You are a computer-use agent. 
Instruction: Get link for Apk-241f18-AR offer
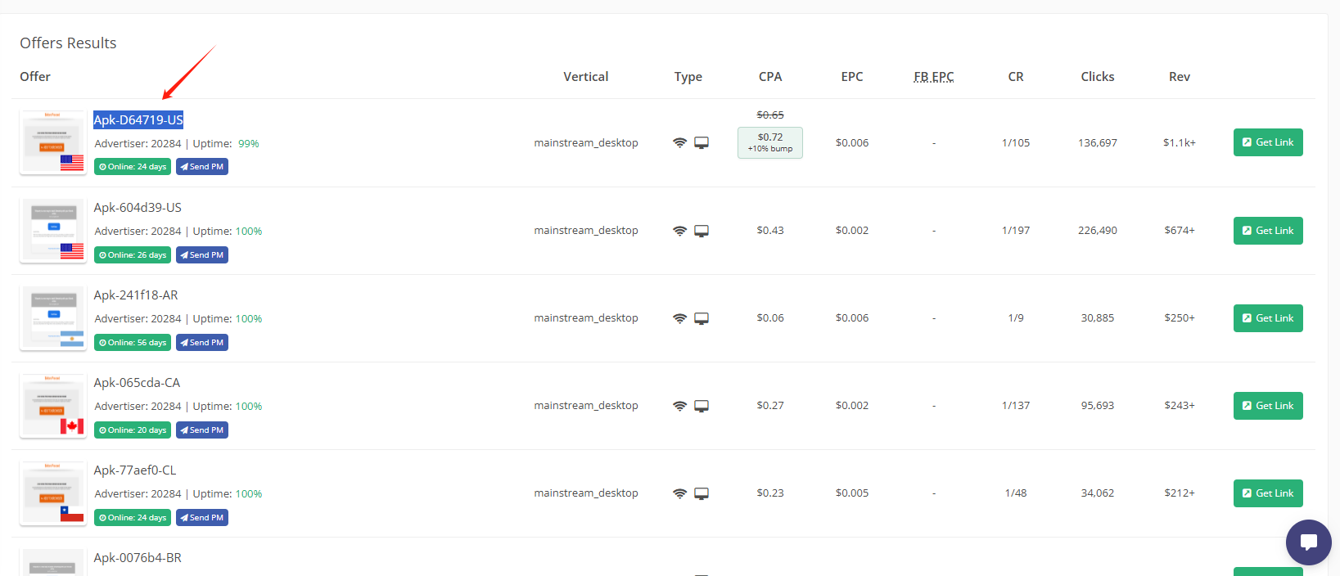click(1268, 318)
